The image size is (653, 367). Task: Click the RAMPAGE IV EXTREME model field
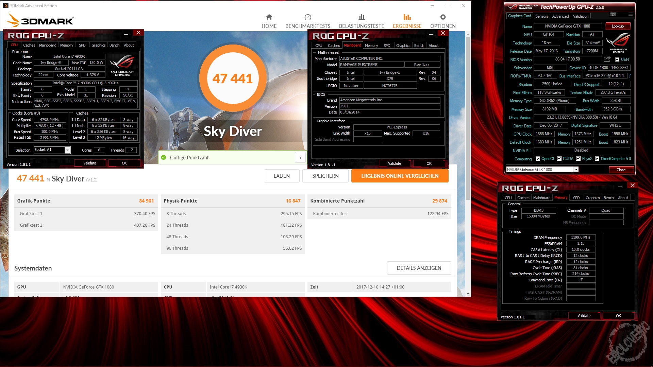[x=372, y=65]
